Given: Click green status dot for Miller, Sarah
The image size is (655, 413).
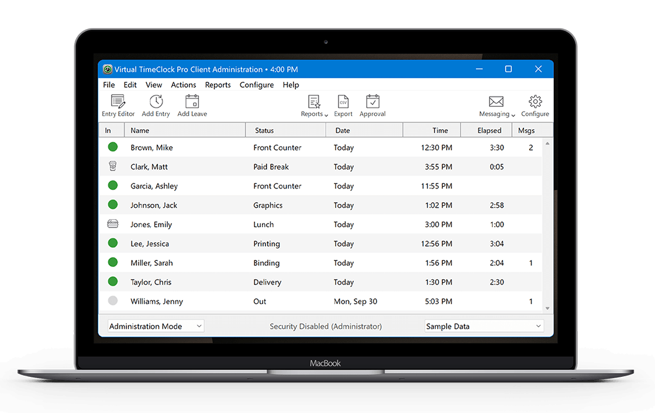Looking at the screenshot, I should coord(113,262).
